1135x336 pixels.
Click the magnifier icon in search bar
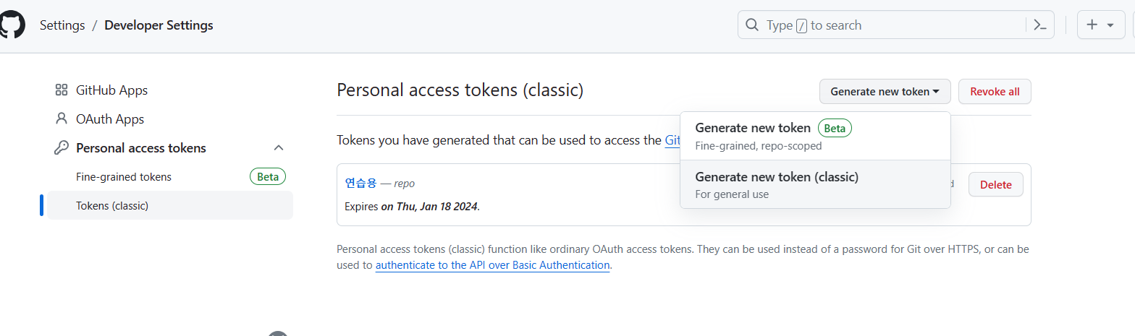(x=752, y=25)
